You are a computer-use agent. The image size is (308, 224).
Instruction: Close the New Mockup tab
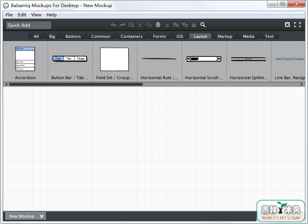pyautogui.click(x=42, y=216)
